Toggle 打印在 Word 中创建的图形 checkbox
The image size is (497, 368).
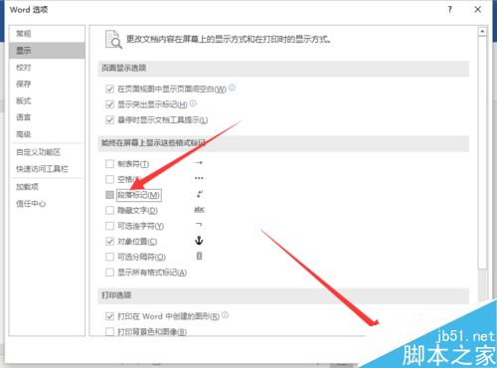[x=109, y=316]
